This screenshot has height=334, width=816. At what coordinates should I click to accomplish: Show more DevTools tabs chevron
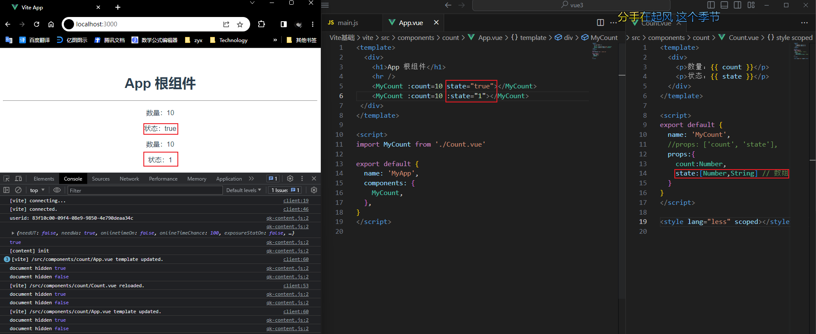click(251, 178)
